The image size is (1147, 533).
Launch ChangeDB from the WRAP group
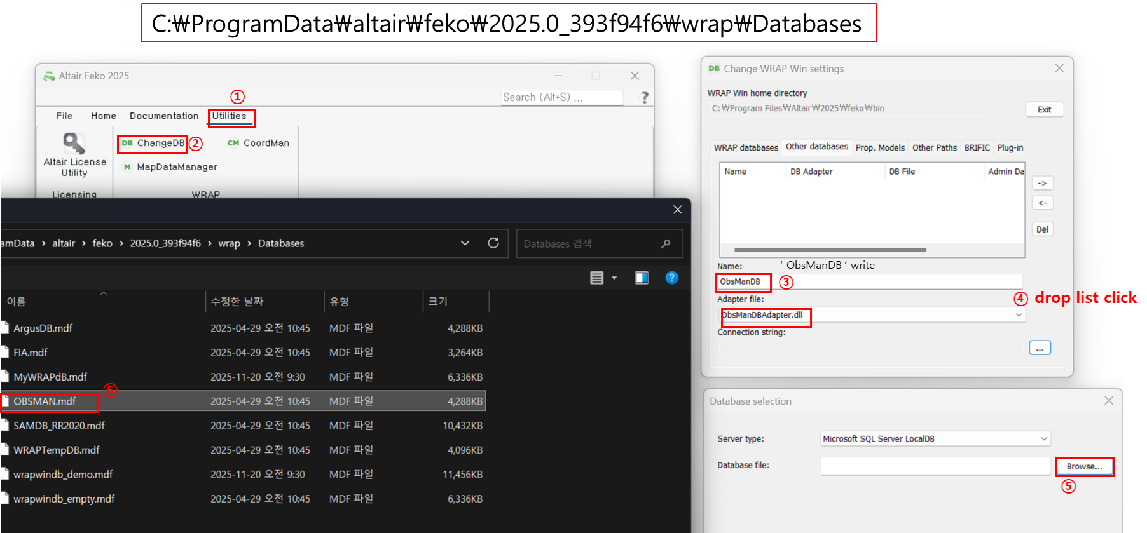(153, 144)
